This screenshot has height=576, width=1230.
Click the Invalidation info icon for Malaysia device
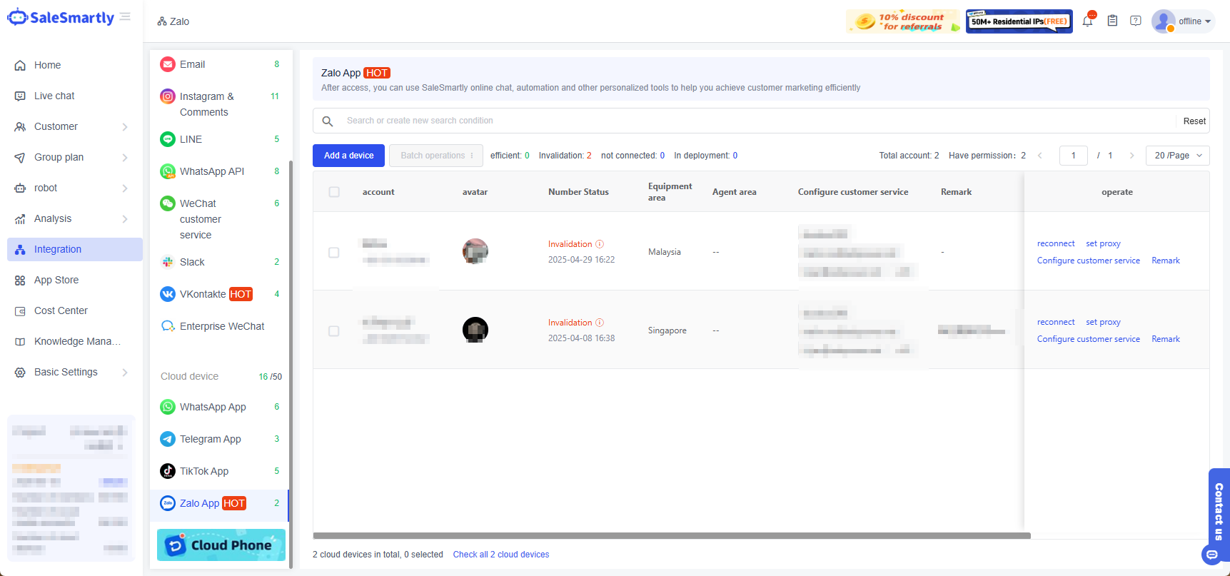pos(600,244)
